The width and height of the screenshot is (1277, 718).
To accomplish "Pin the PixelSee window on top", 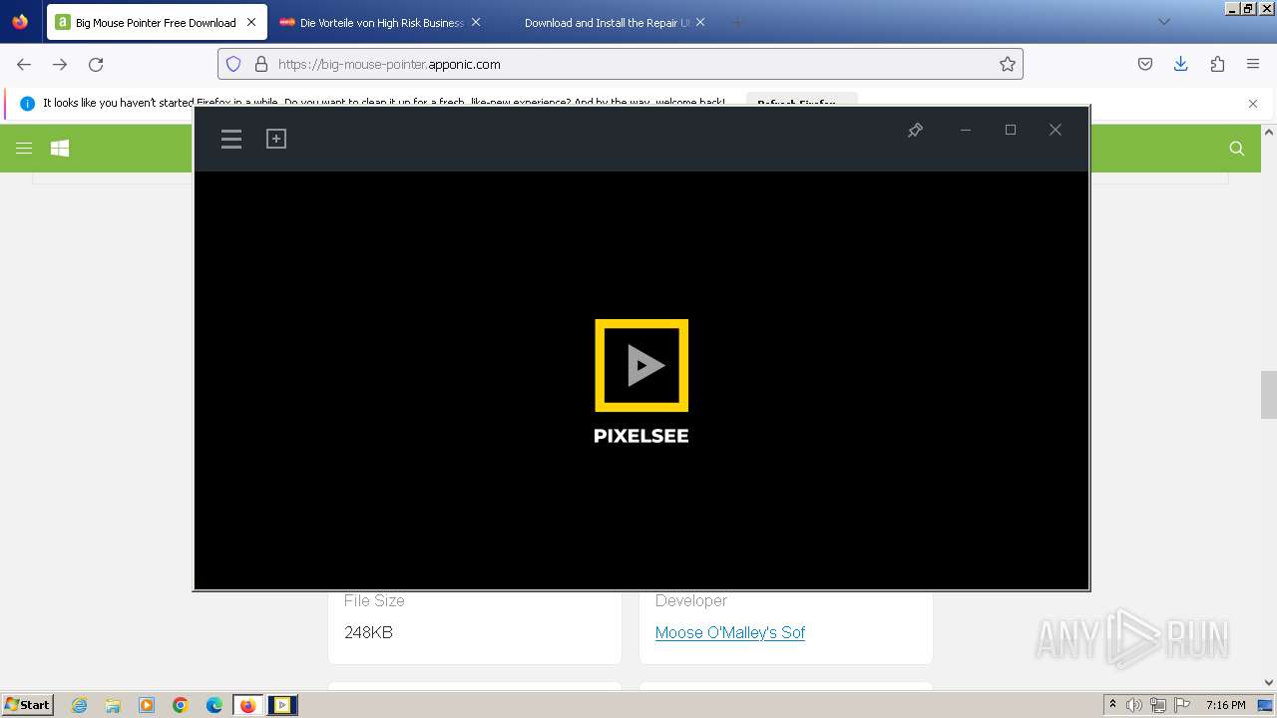I will [x=915, y=130].
